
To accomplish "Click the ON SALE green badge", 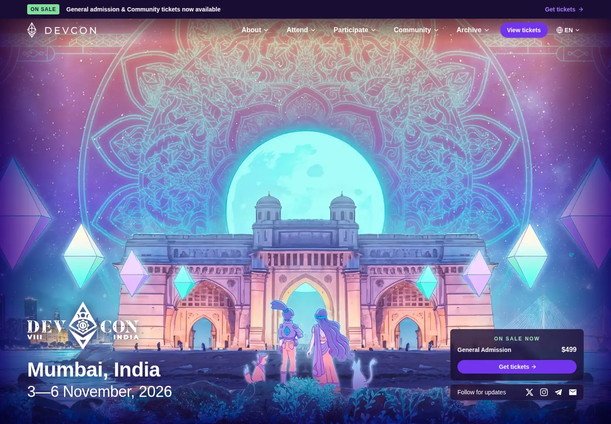I will click(x=43, y=9).
